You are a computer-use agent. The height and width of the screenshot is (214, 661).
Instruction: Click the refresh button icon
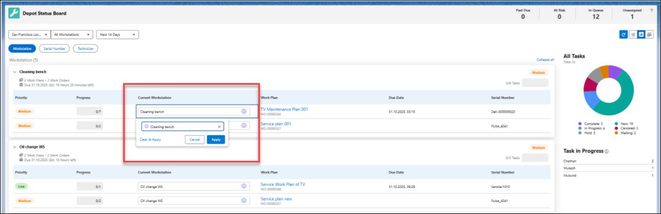[x=623, y=34]
